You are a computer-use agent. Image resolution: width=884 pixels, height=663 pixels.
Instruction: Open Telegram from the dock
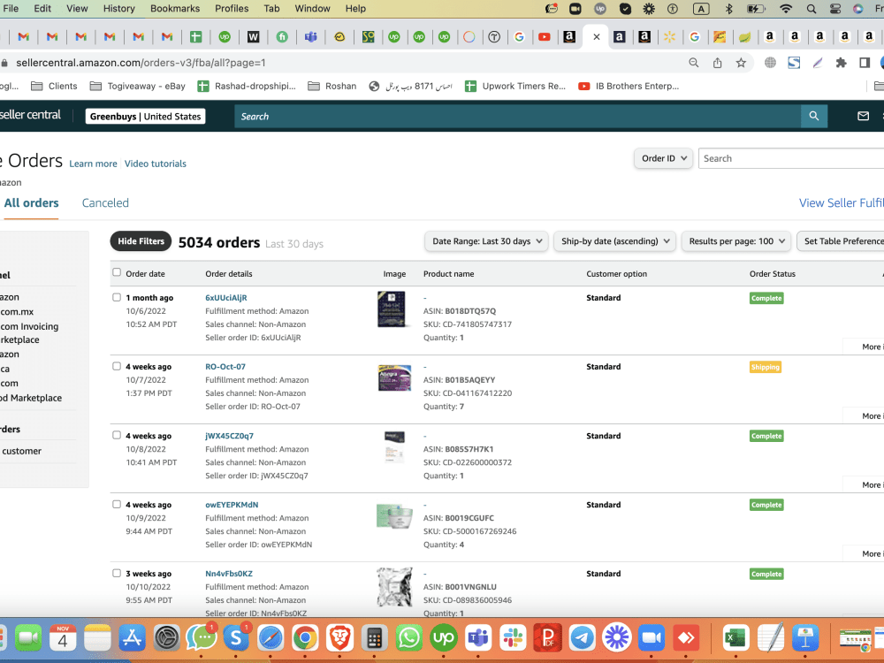(x=582, y=638)
